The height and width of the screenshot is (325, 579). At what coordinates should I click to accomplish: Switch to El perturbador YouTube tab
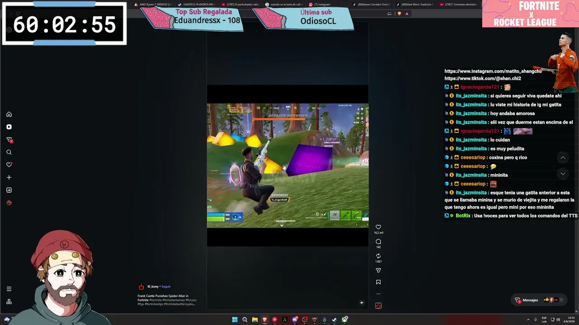240,5
